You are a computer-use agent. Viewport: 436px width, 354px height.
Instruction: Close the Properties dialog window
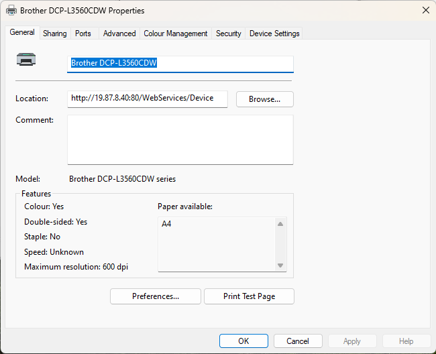[425, 11]
